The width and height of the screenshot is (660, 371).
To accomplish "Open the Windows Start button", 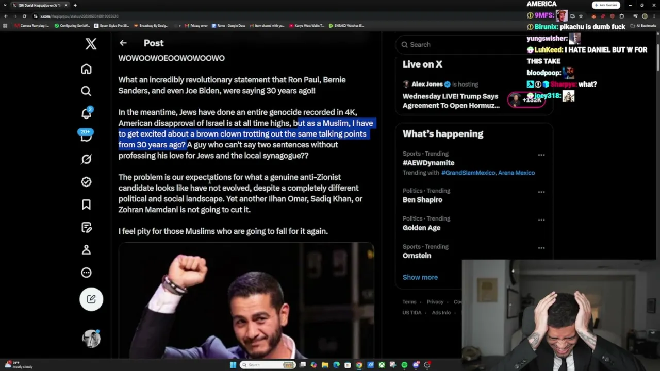I will click(233, 365).
